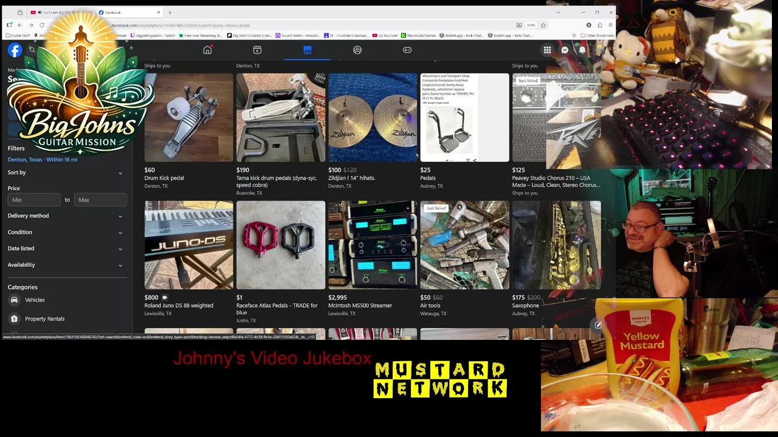Open the Peavey Studio Chorus 210 listing photo
Image resolution: width=778 pixels, height=437 pixels.
[x=556, y=118]
